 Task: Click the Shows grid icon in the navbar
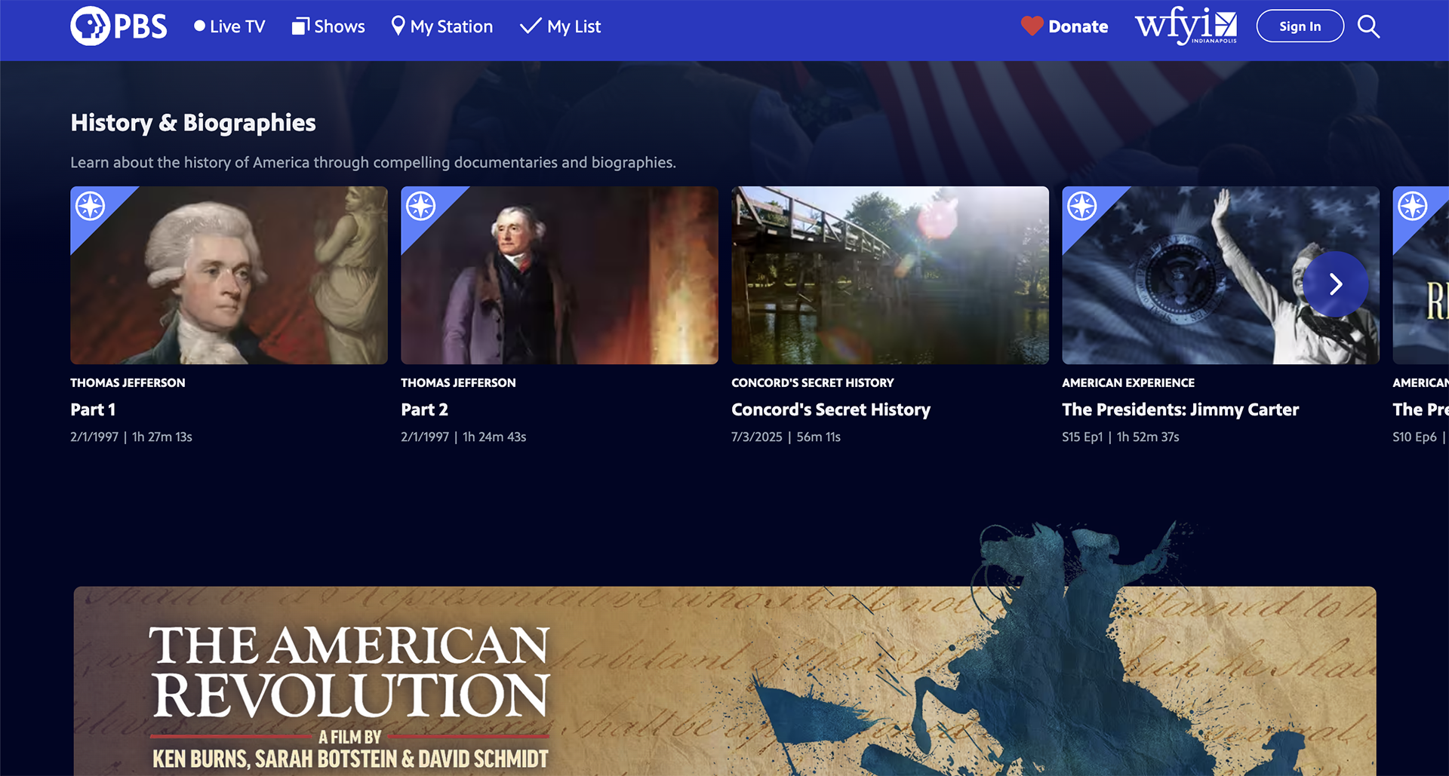point(300,25)
